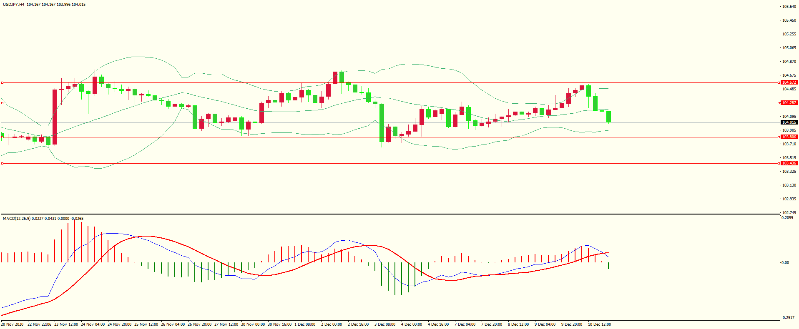The image size is (799, 329).
Task: Click the large red candle on 23 Nov
Action: click(55, 117)
